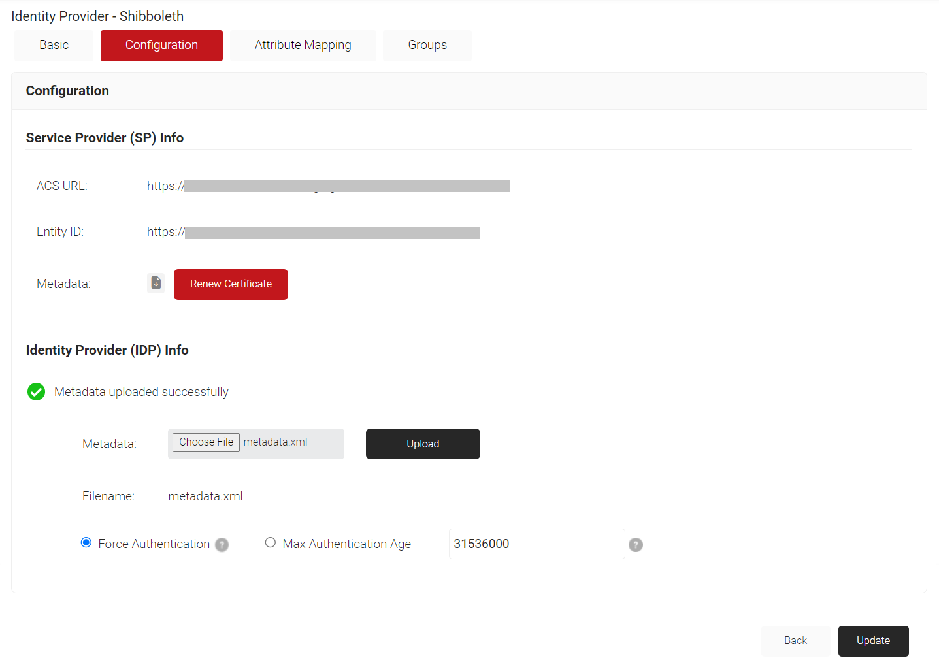Click the green metadata success checkmark
The width and height of the screenshot is (939, 667).
[37, 392]
